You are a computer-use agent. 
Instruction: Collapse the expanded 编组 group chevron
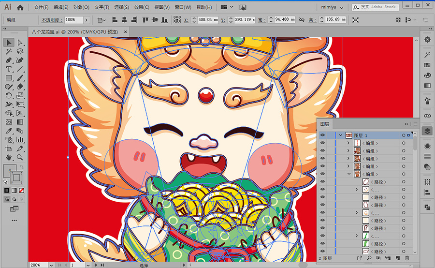tap(349, 174)
